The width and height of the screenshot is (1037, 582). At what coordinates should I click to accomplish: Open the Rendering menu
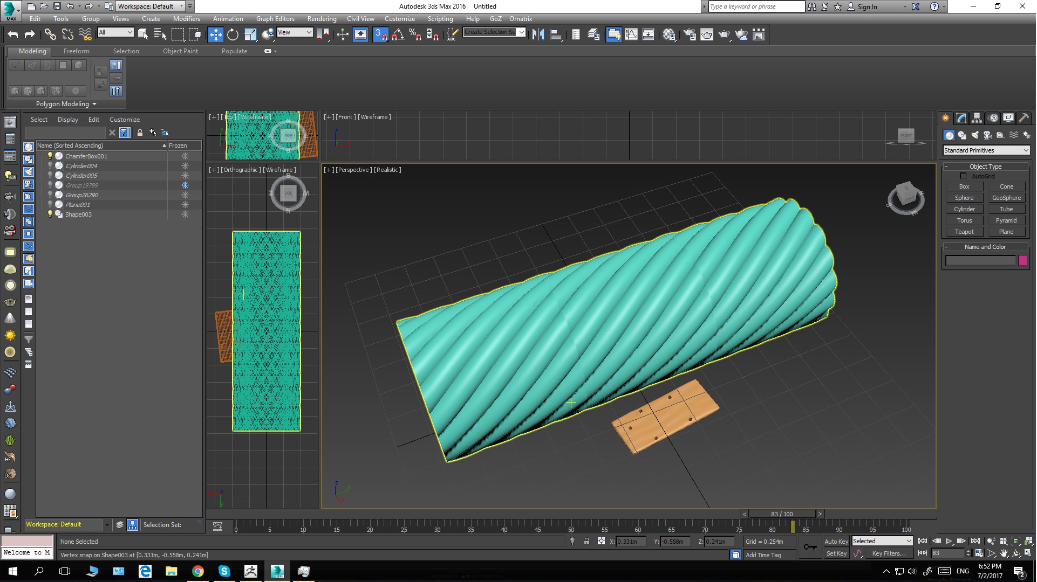[322, 19]
